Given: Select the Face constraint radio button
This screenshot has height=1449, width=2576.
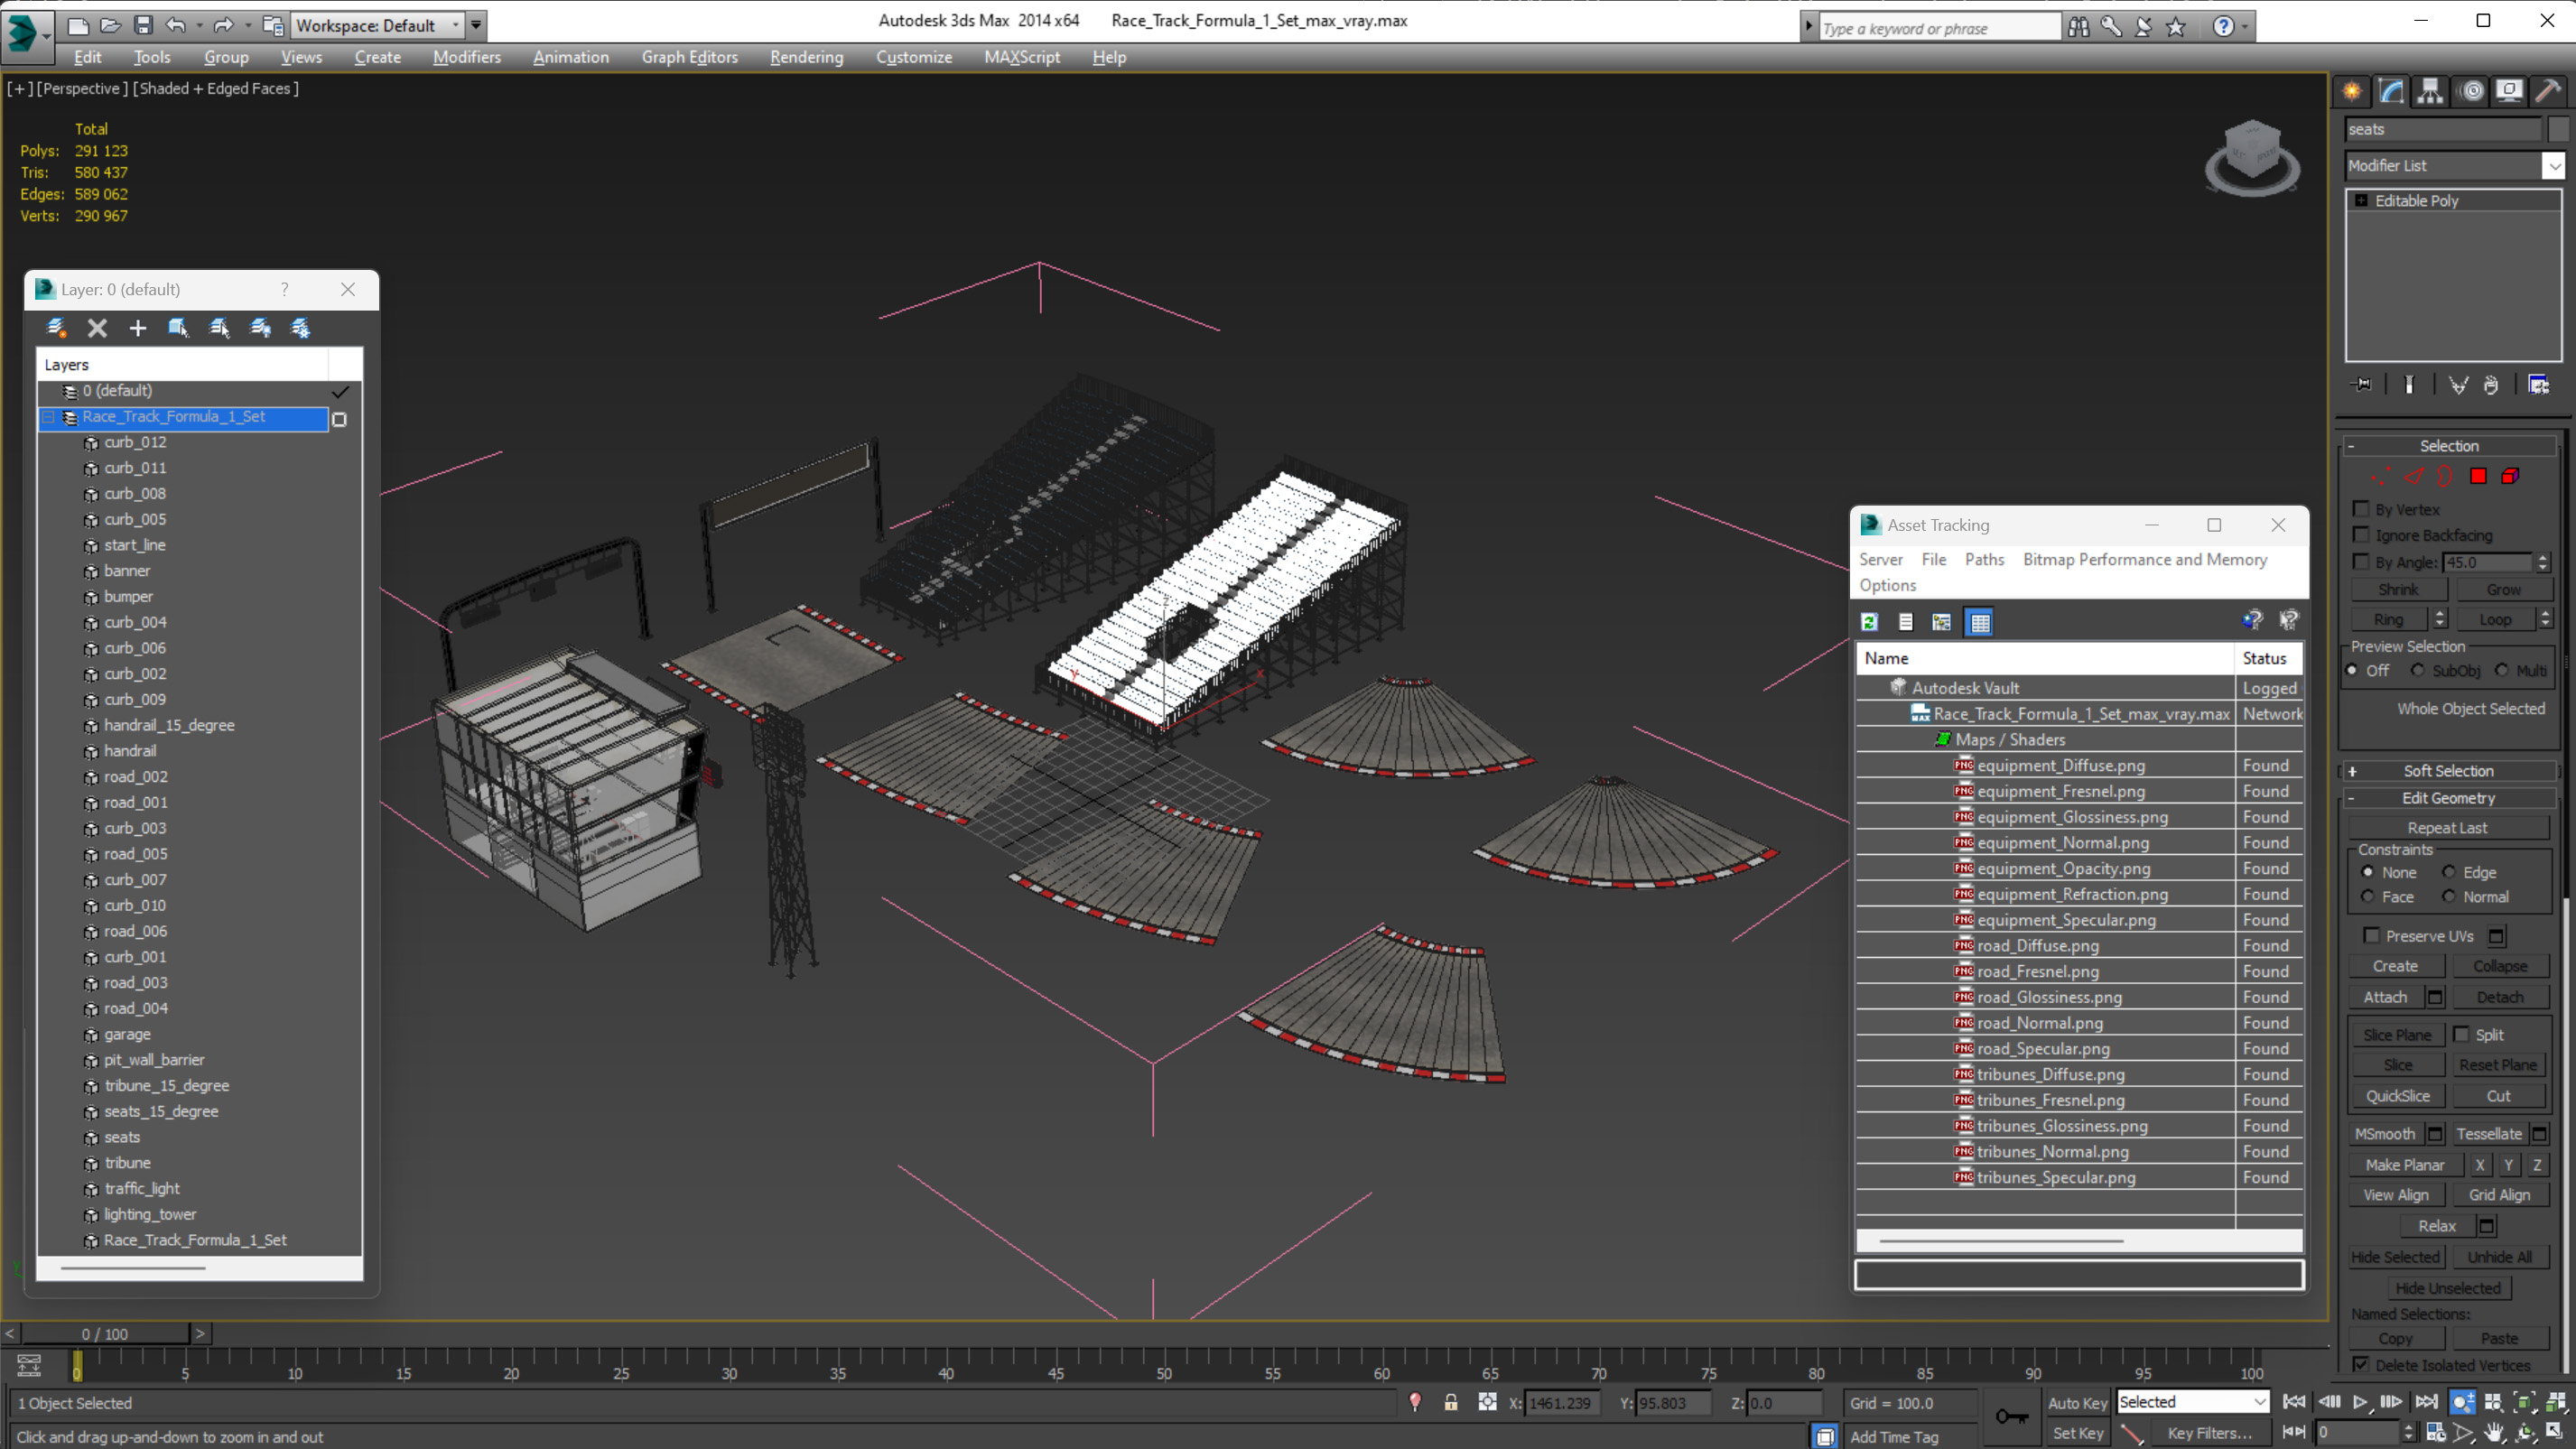Looking at the screenshot, I should click(2368, 897).
